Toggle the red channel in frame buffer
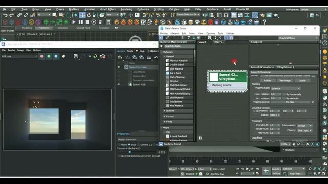The width and height of the screenshot is (328, 184). coord(42,56)
